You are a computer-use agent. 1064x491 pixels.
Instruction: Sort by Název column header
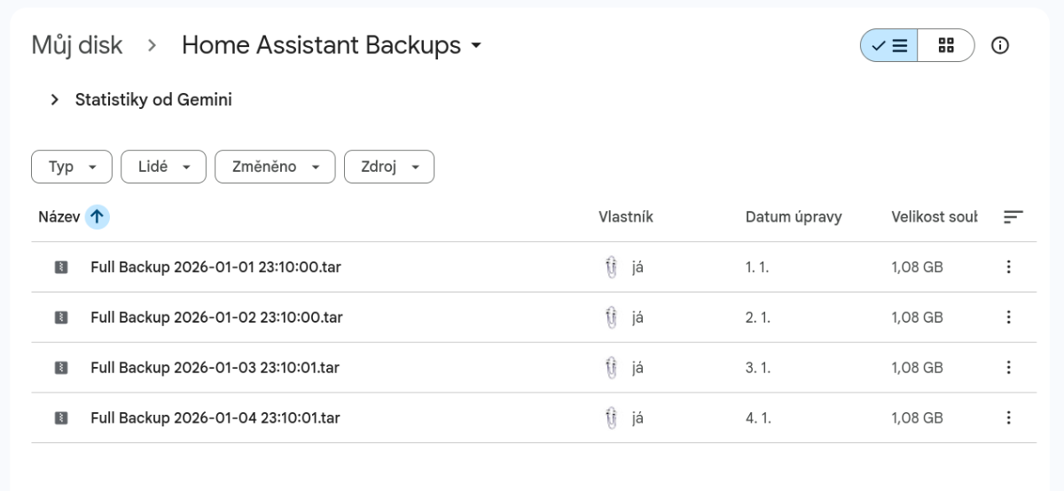click(x=59, y=217)
